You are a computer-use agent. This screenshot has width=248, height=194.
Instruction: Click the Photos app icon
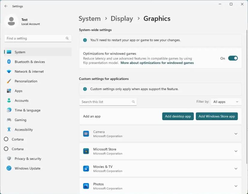[86, 186]
